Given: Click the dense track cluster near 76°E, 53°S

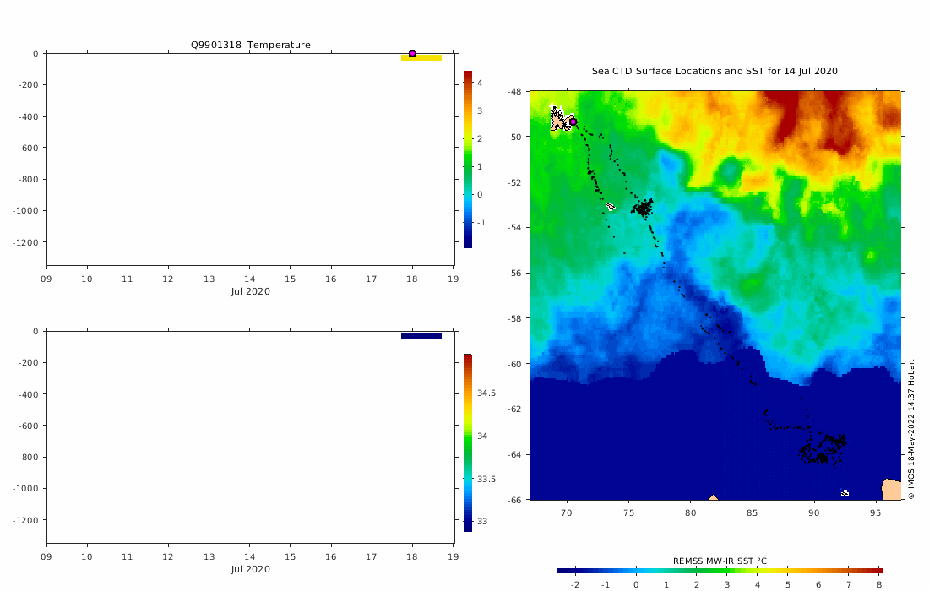Looking at the screenshot, I should (x=643, y=208).
